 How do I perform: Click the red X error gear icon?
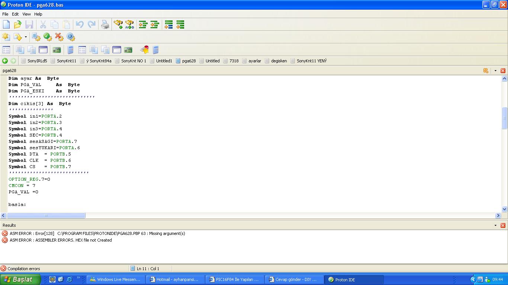(59, 37)
